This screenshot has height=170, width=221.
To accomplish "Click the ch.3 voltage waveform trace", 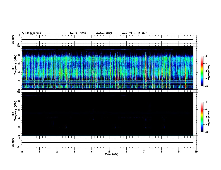I will pyautogui.click(x=108, y=142).
